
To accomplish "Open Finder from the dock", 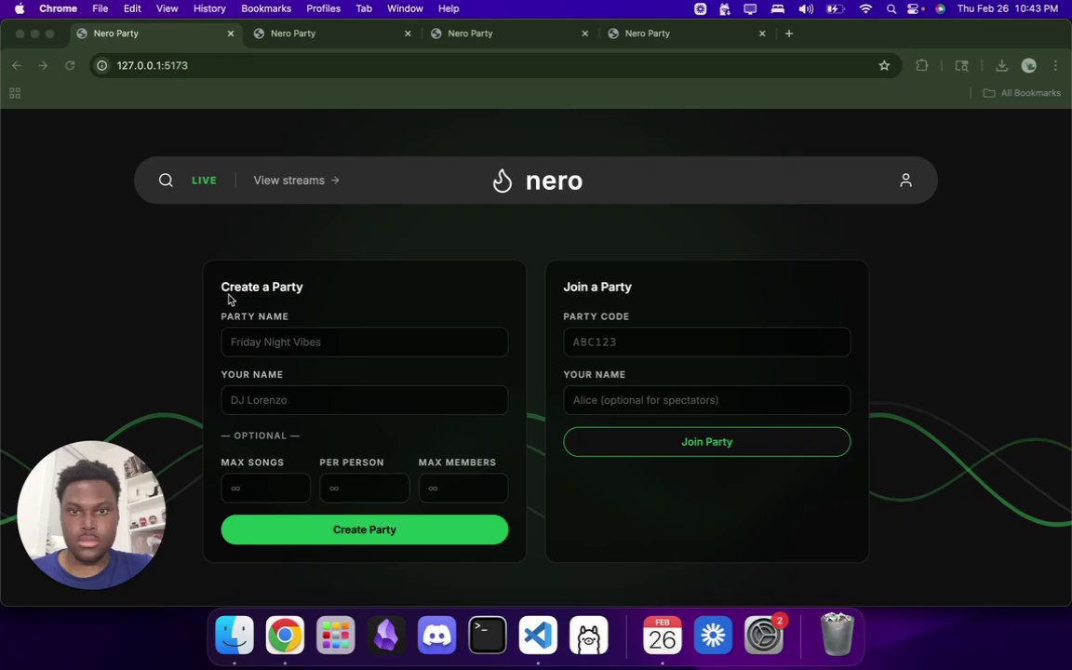I will tap(234, 636).
